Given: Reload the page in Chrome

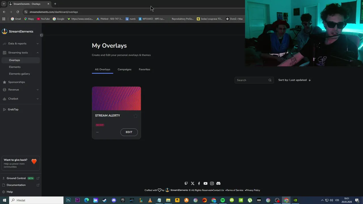Looking at the screenshot, I should click(18, 12).
